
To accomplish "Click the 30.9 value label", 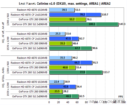I will click(x=67, y=82).
